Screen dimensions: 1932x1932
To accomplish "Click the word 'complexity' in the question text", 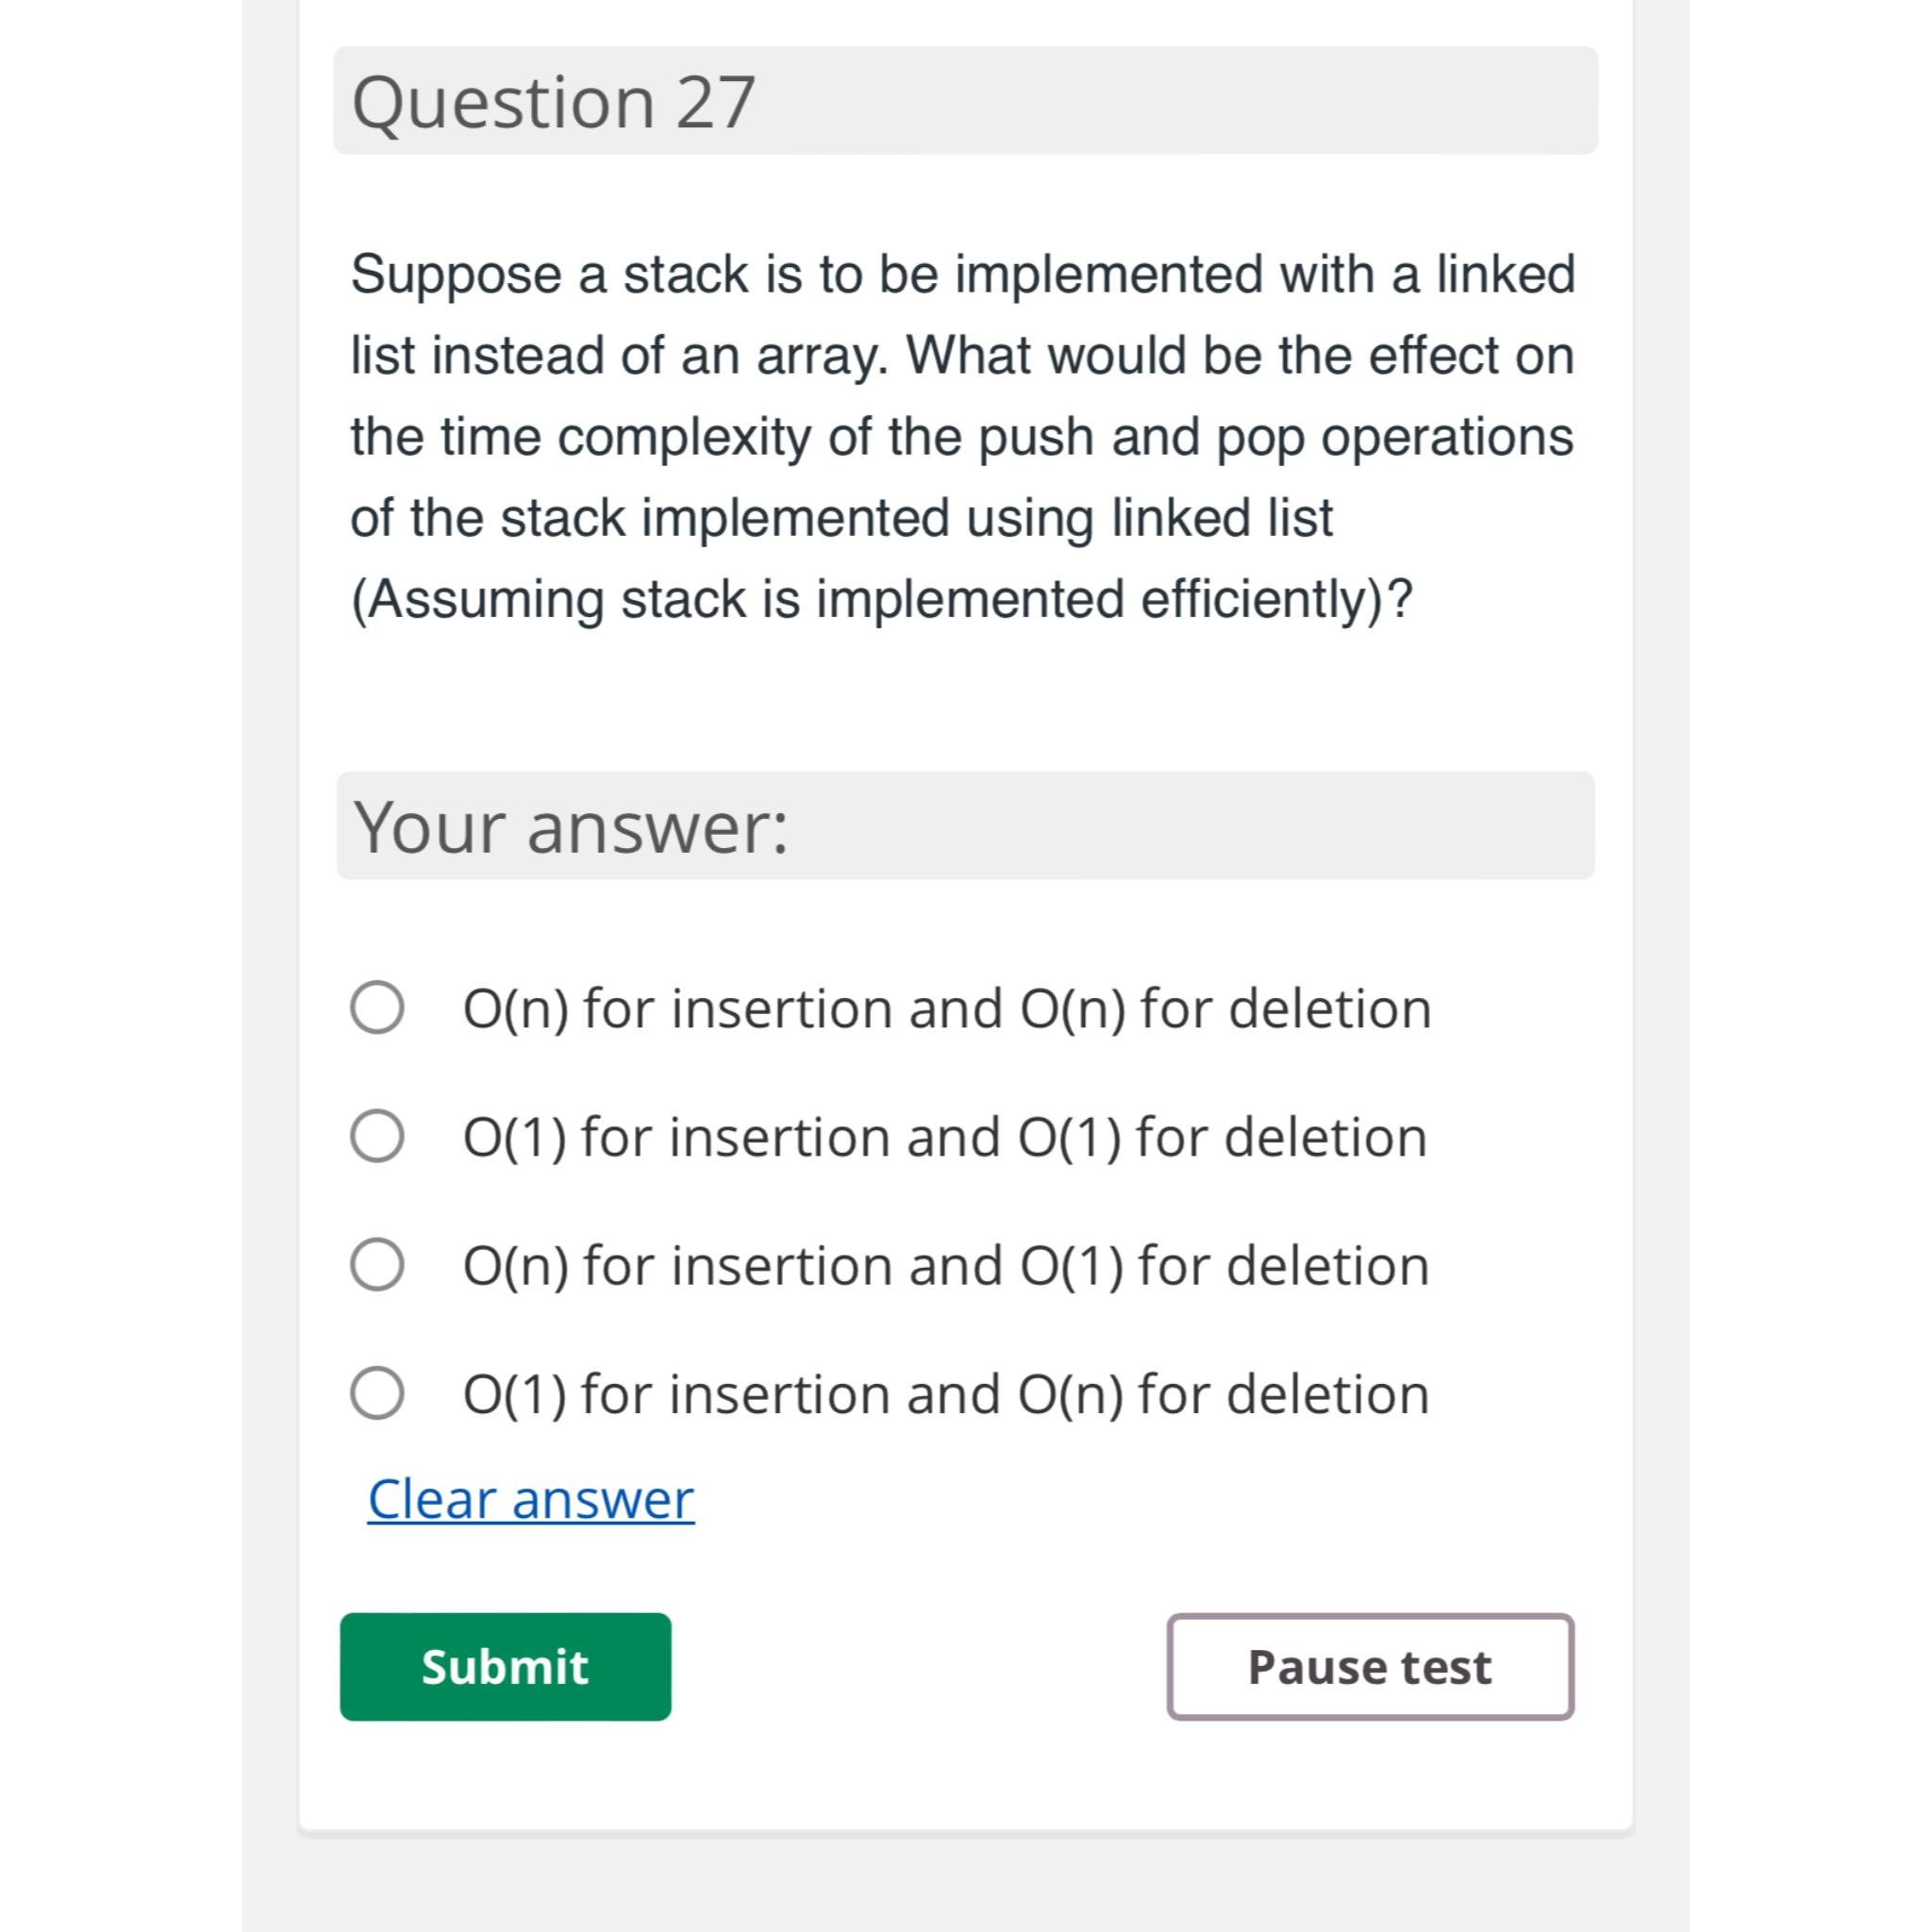I will [x=684, y=438].
